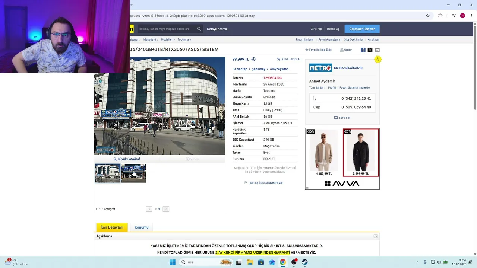
Task: Show hidden system tray icons
Action: pyautogui.click(x=417, y=262)
